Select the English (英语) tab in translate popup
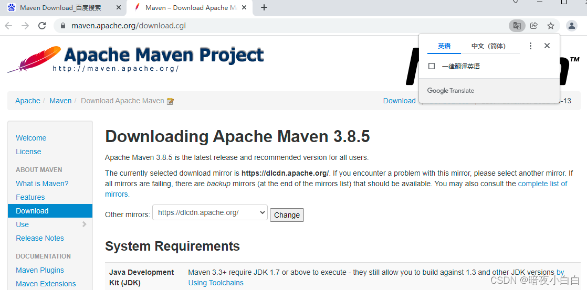The height and width of the screenshot is (290, 587). point(444,46)
